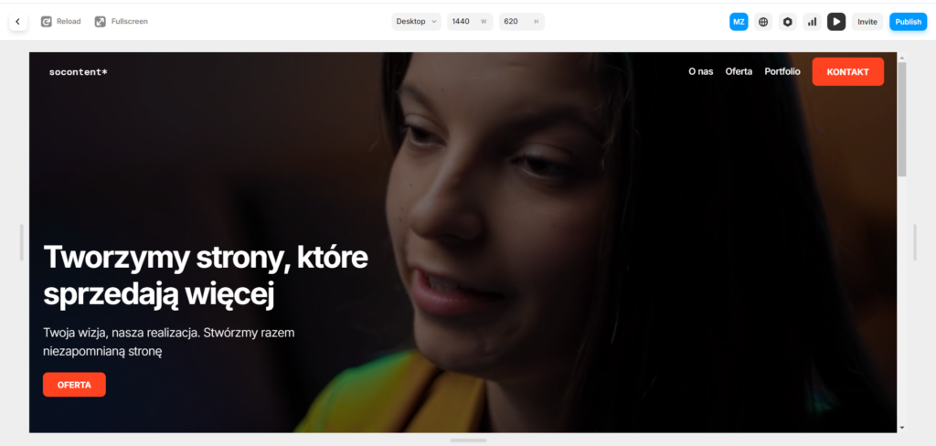The height and width of the screenshot is (446, 936).
Task: Click the right preview resize handle
Action: (x=914, y=242)
